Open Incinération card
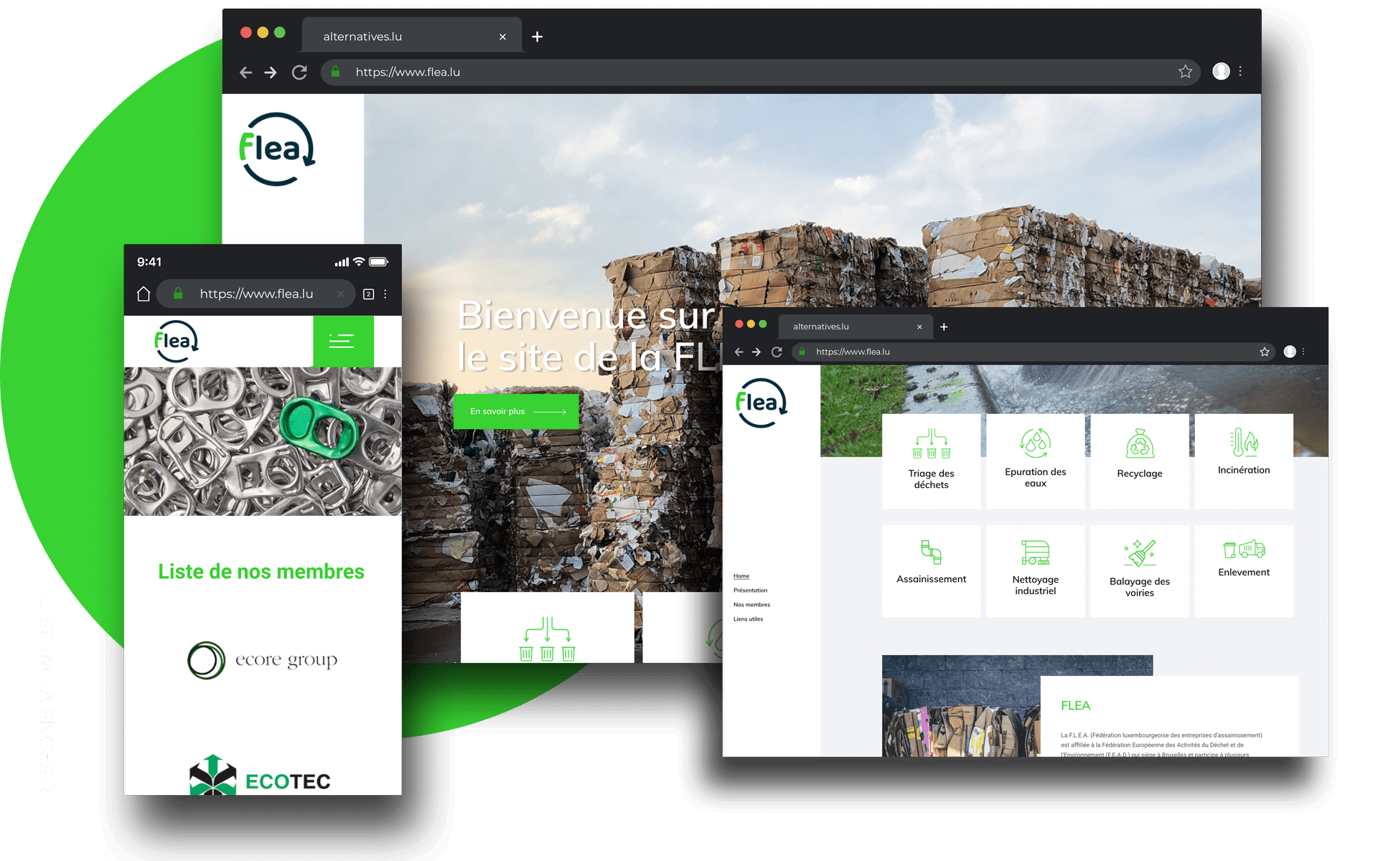1378x861 pixels. click(1244, 461)
